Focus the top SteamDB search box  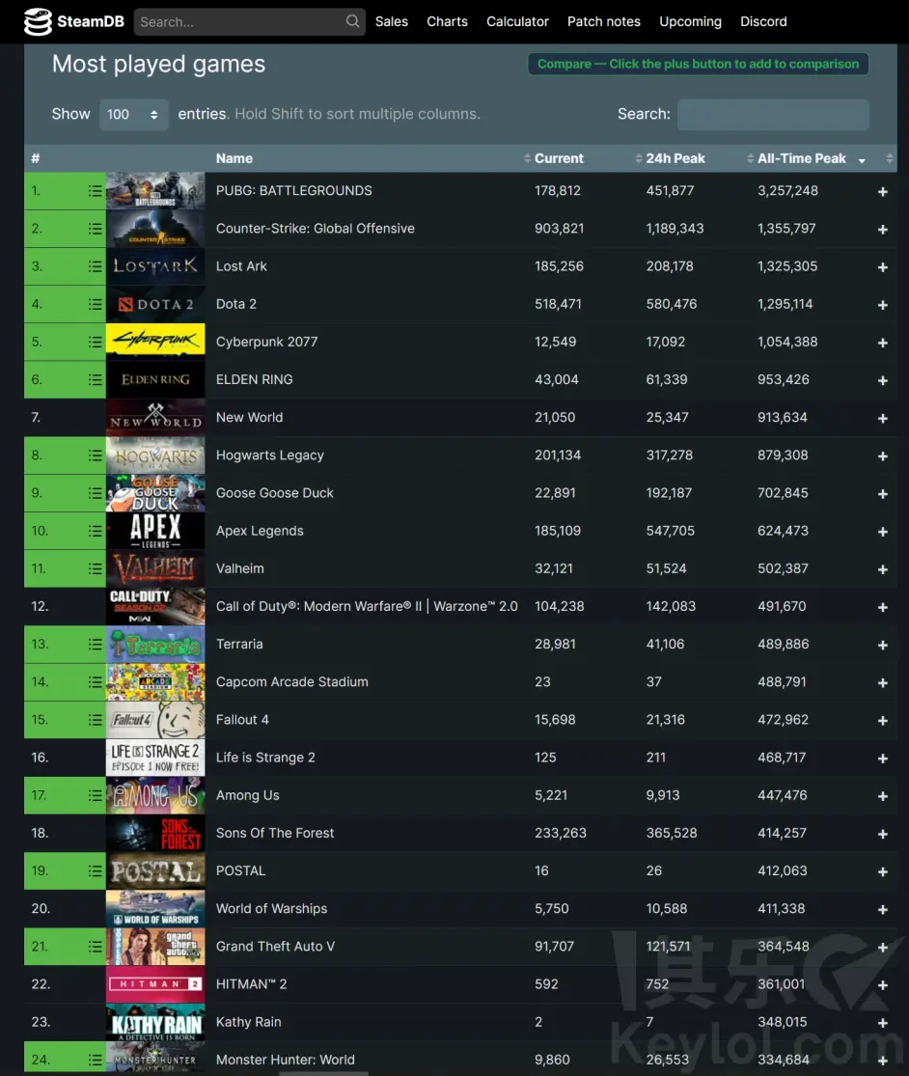249,22
